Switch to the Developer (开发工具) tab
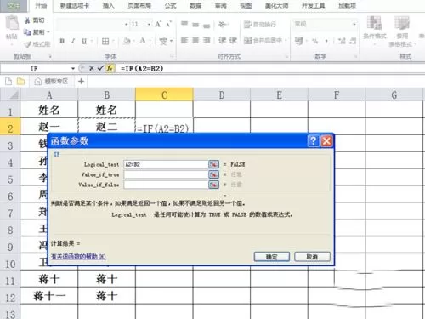This screenshot has width=425, height=319. [313, 6]
